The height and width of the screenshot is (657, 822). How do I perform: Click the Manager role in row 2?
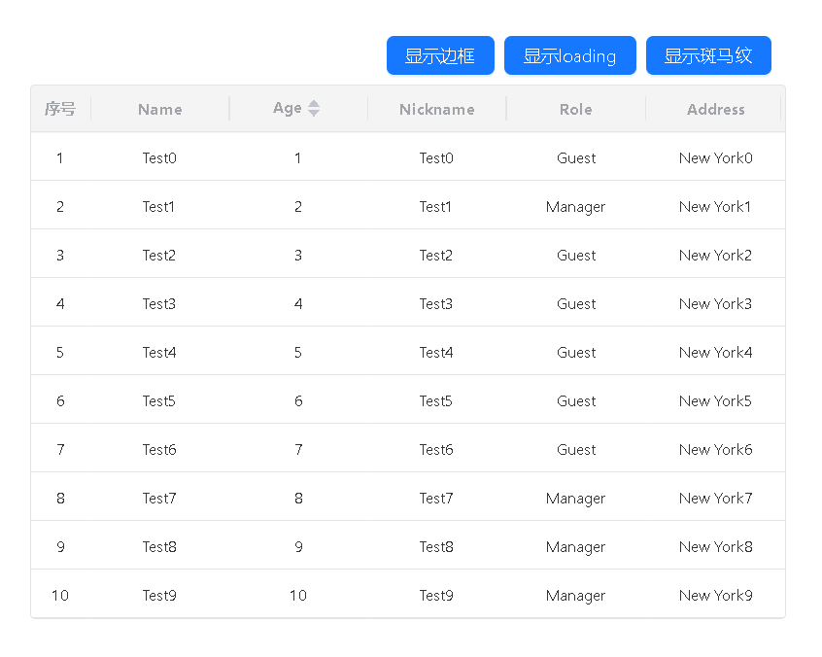coord(575,206)
